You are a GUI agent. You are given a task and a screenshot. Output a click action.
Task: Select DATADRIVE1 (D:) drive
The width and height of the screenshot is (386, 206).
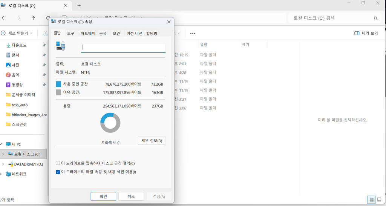(26, 164)
